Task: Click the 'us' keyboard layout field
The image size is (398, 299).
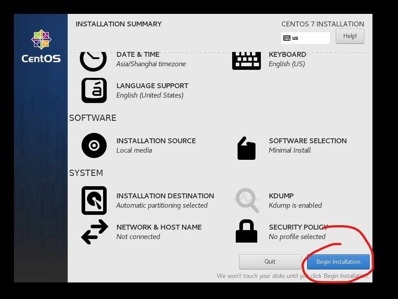Action: tap(305, 38)
